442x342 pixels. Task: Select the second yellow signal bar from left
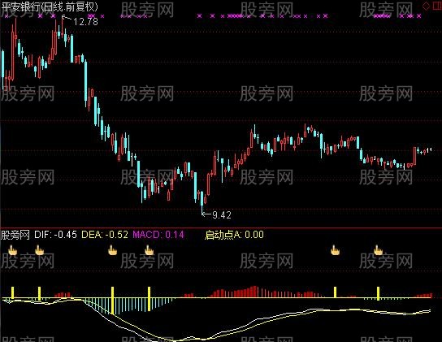40,293
